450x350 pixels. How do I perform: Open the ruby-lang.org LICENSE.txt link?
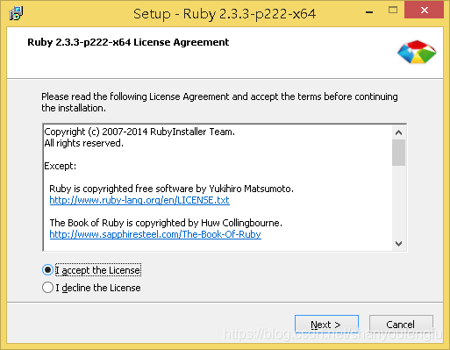pyautogui.click(x=139, y=200)
